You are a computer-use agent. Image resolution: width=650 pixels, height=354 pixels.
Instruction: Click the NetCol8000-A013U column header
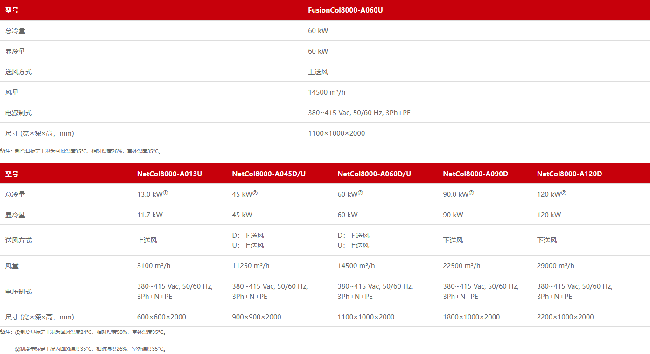point(169,174)
